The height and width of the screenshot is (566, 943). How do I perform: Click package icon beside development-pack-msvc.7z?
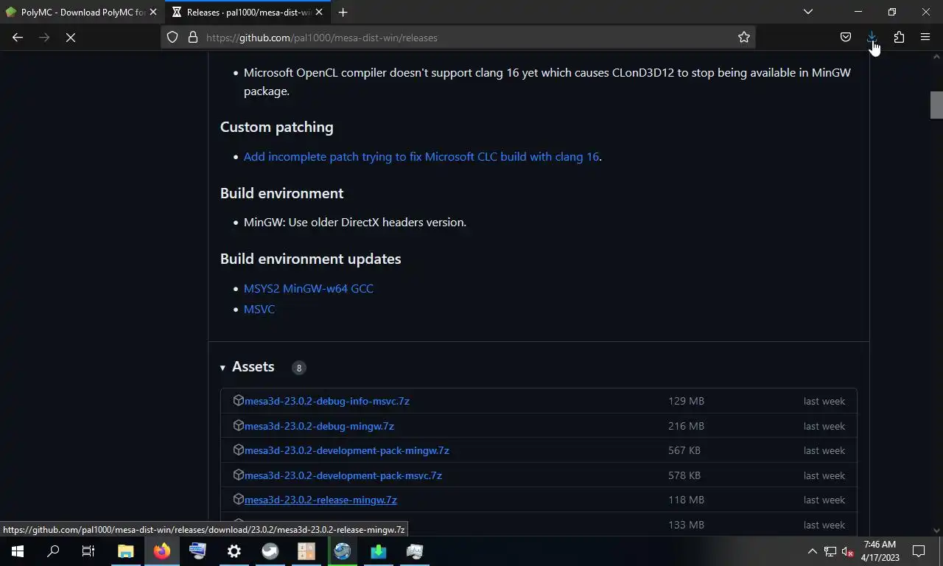[238, 475]
